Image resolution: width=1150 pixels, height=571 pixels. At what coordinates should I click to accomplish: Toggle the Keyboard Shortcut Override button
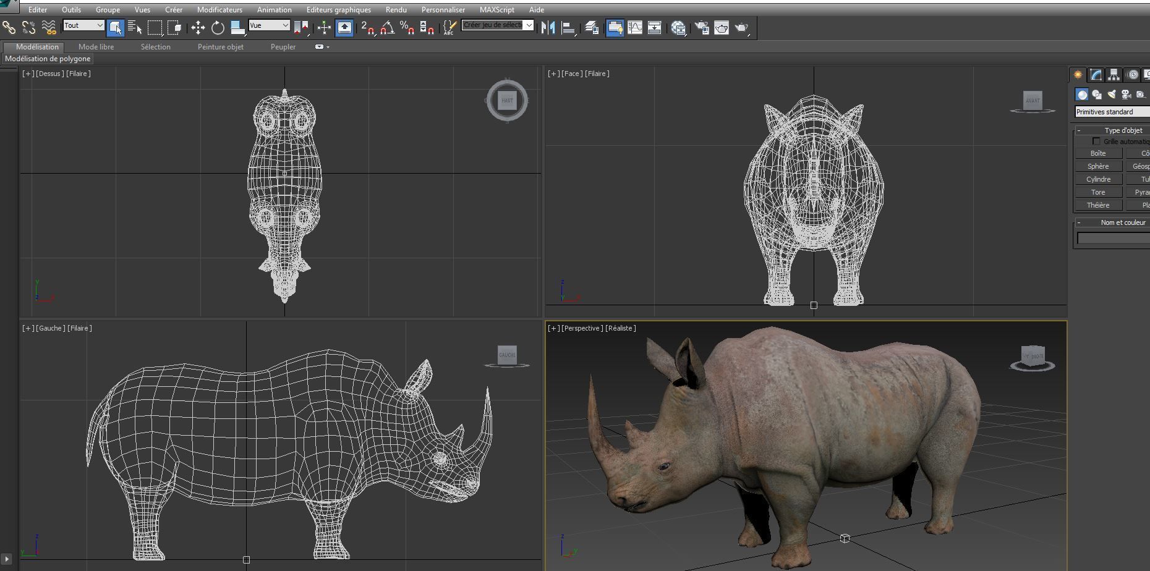[x=344, y=27]
